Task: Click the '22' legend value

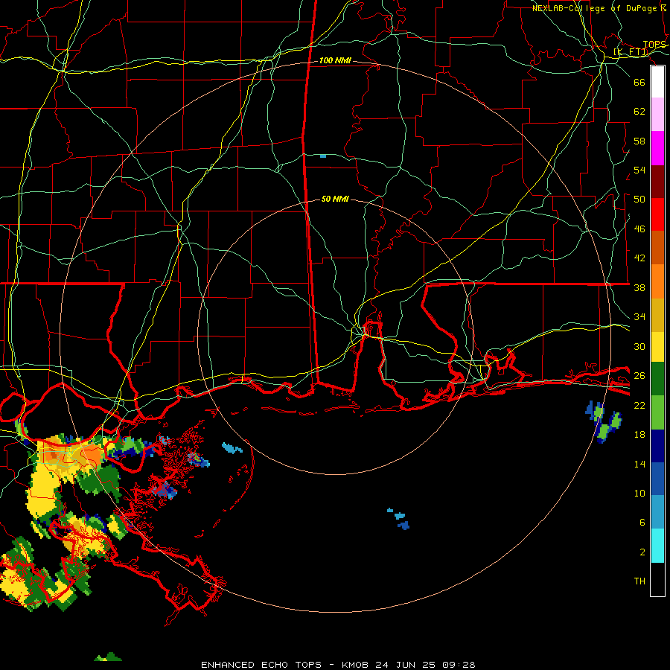Action: coord(639,405)
